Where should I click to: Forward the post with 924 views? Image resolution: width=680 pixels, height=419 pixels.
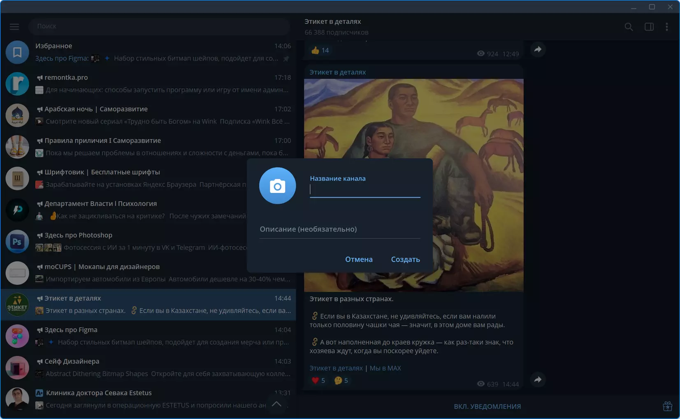(x=538, y=50)
